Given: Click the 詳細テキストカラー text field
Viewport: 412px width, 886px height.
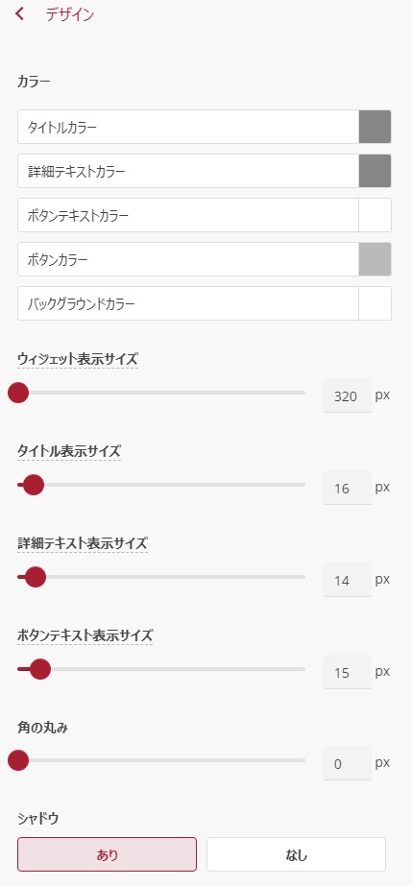Looking at the screenshot, I should click(x=188, y=171).
